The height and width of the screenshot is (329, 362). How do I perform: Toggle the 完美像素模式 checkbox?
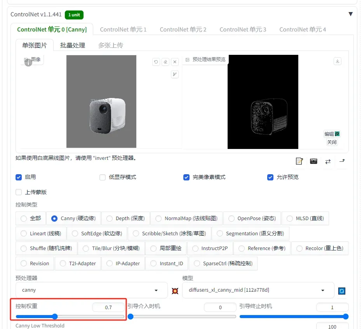click(x=186, y=177)
